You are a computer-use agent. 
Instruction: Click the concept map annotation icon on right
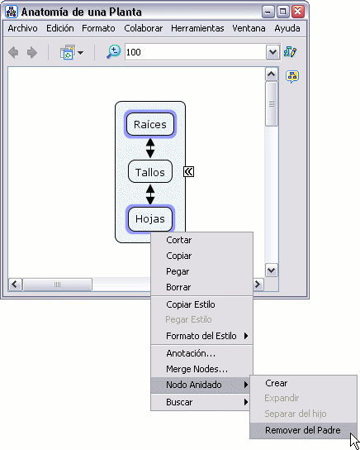(292, 77)
